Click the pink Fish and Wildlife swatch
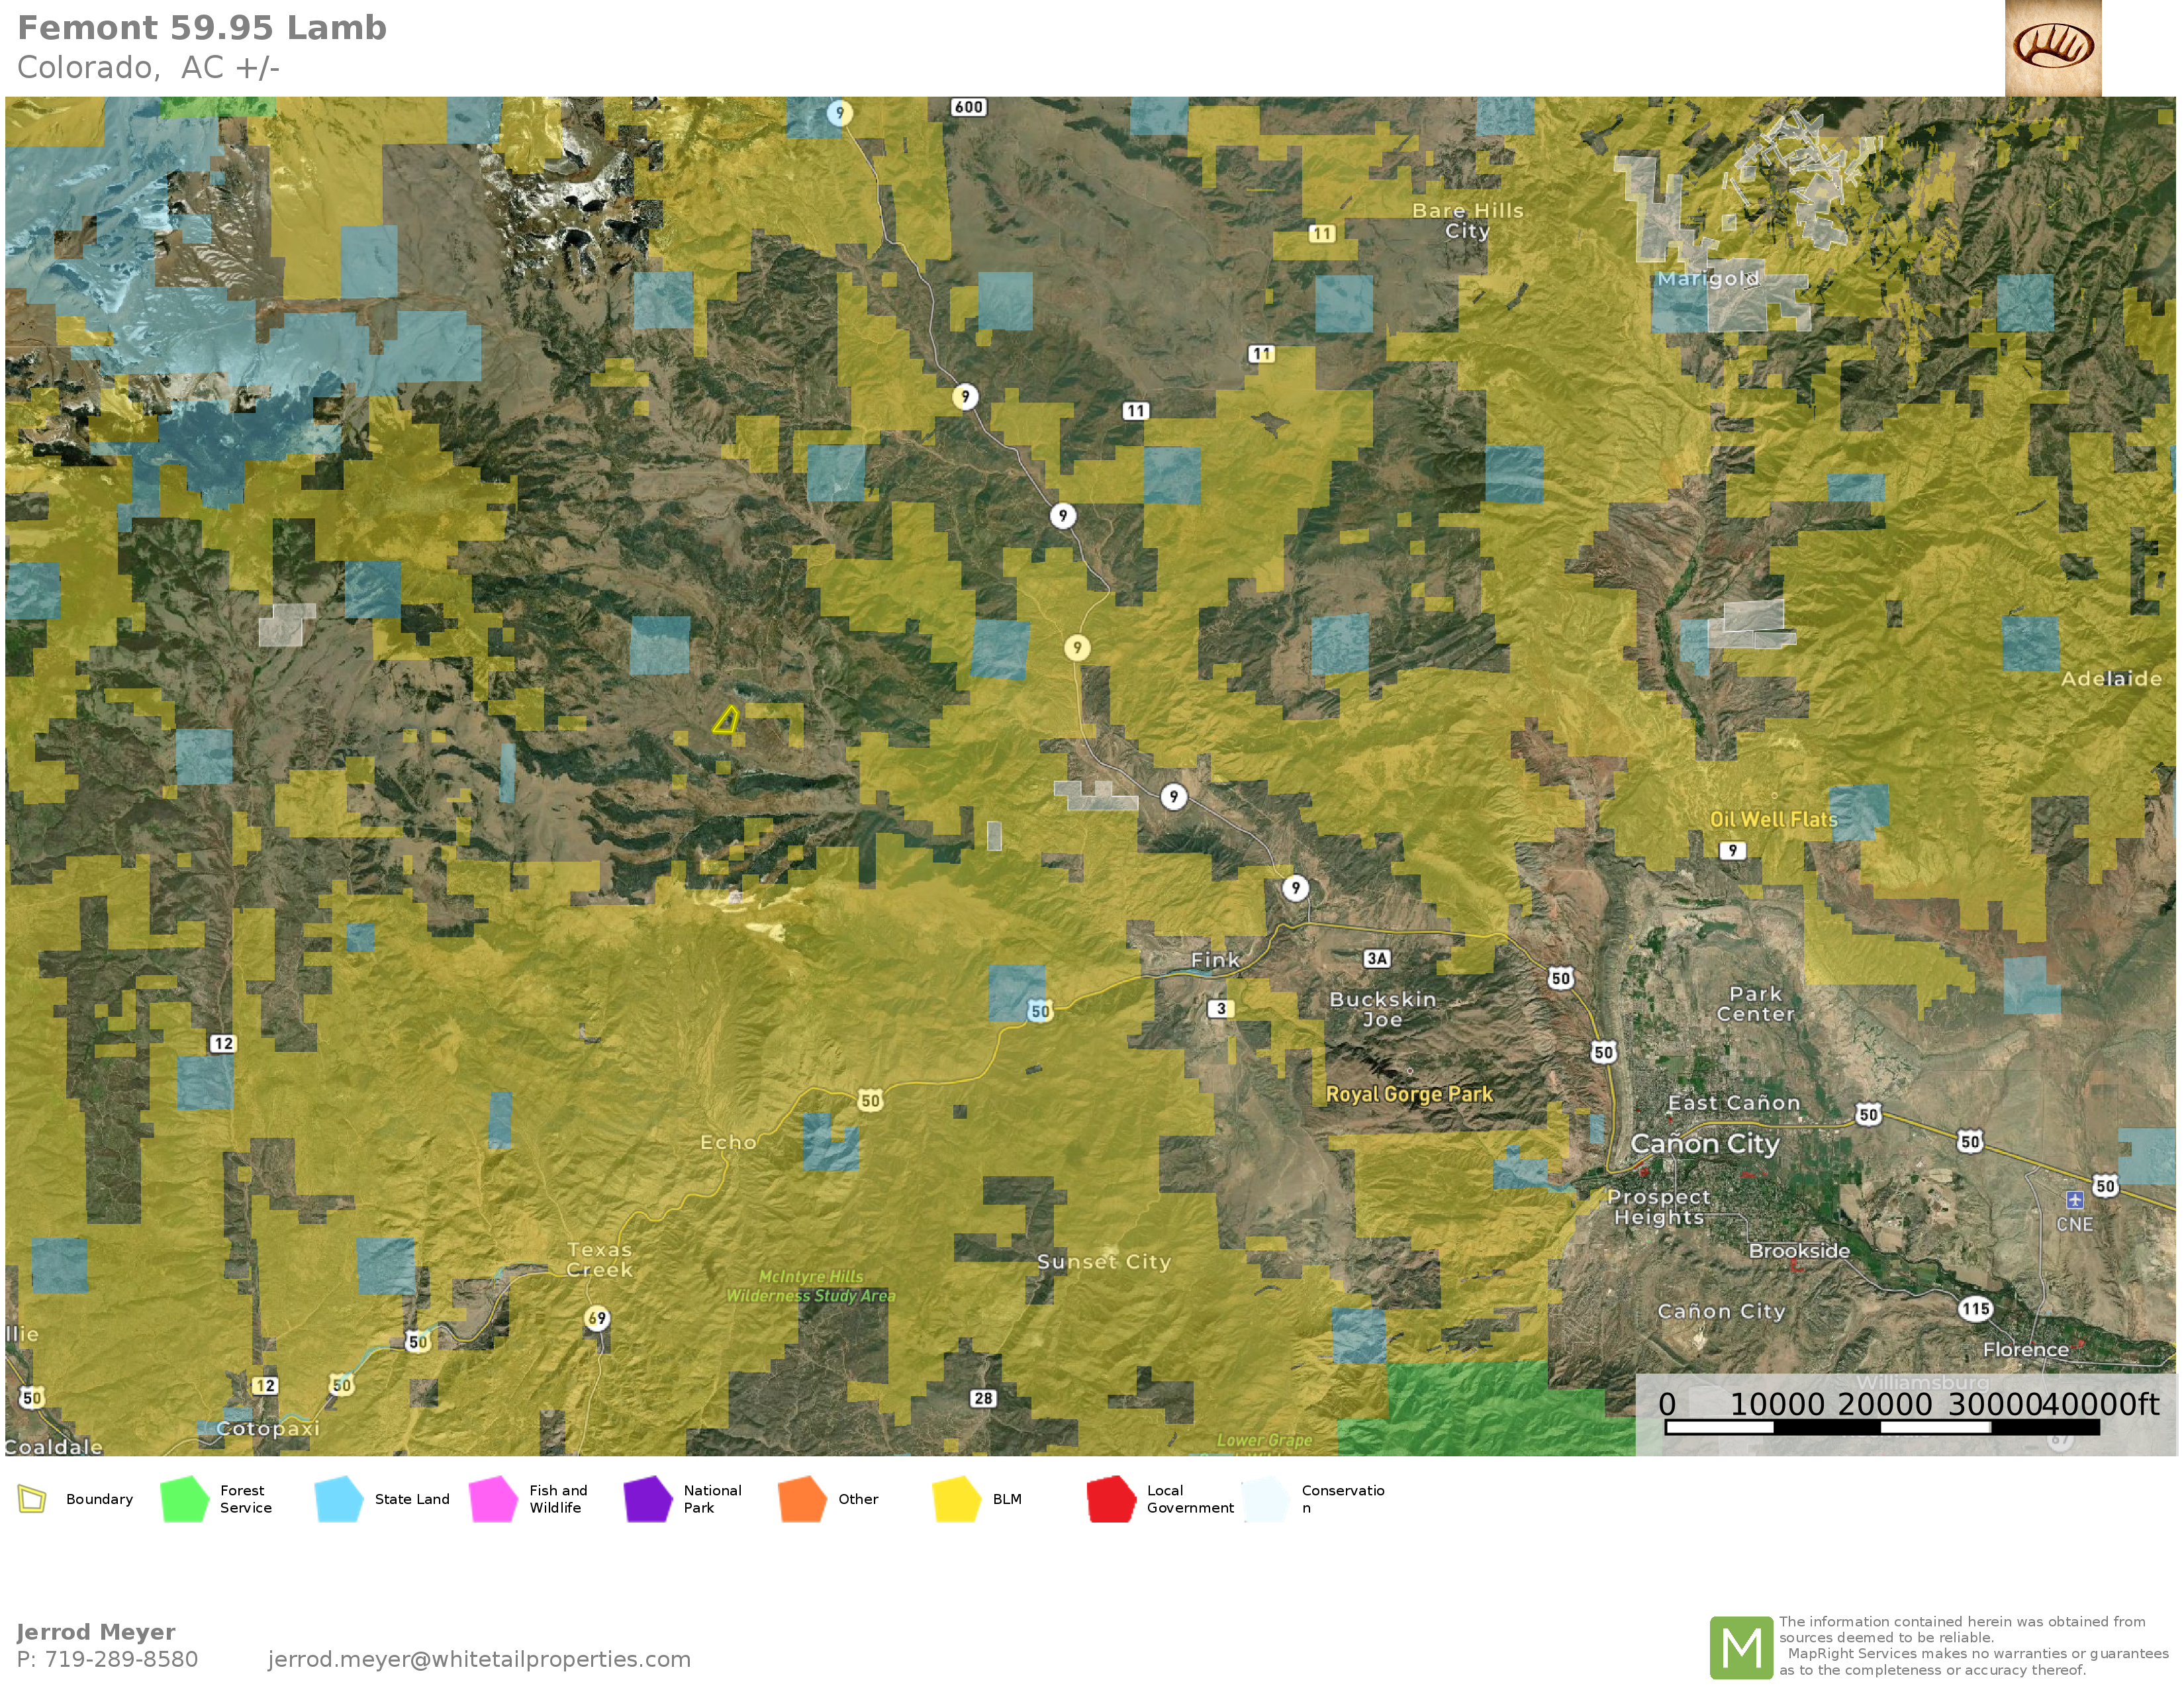The image size is (2184, 1688). (493, 1499)
